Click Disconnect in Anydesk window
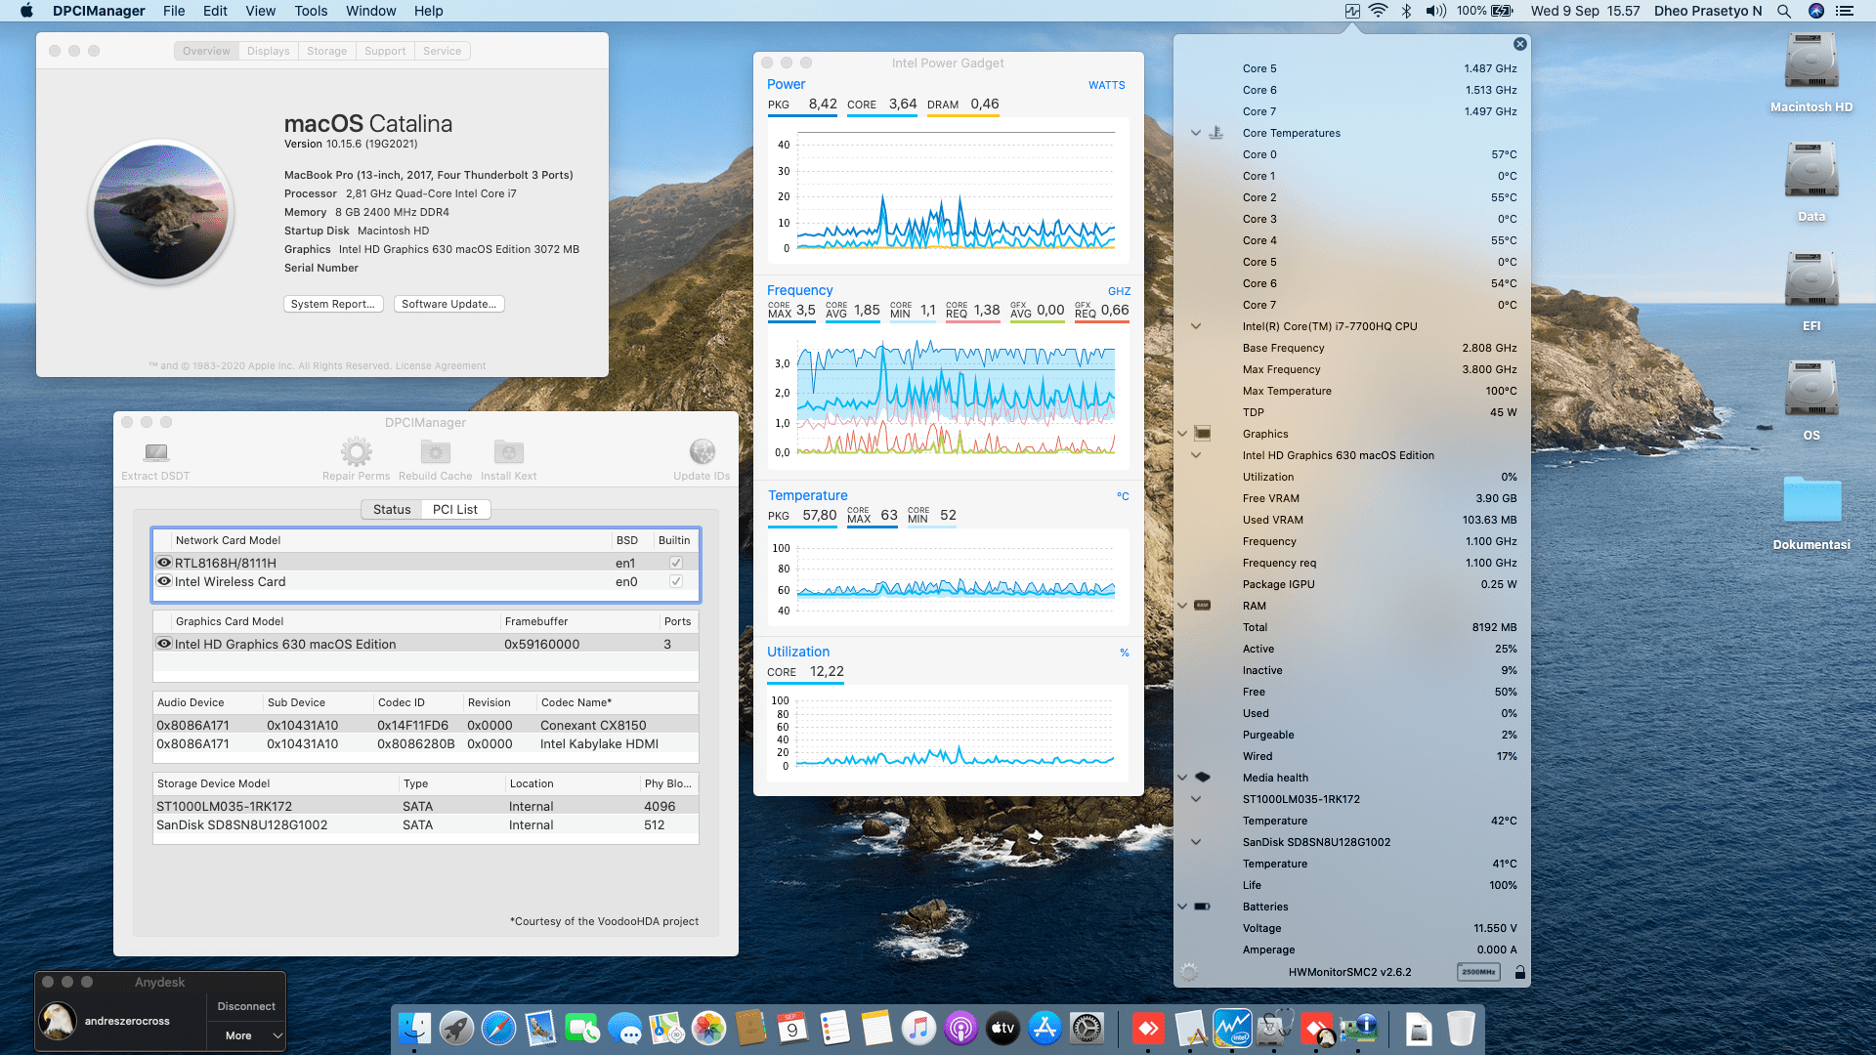1876x1055 pixels. [246, 1006]
